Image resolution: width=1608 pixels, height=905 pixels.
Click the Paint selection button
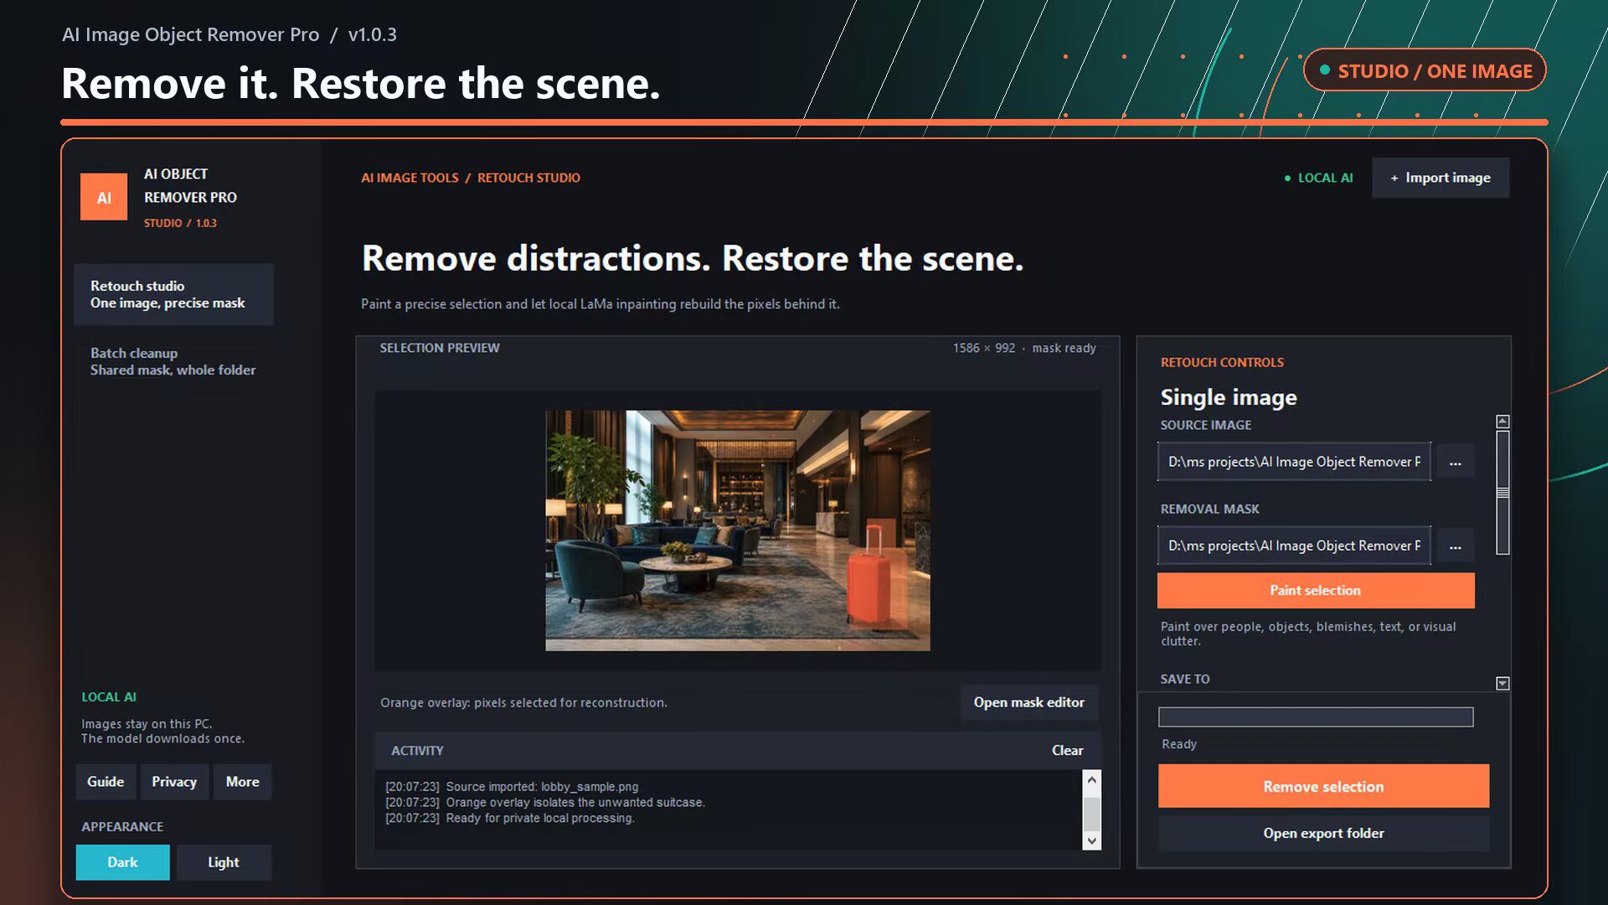coord(1316,590)
